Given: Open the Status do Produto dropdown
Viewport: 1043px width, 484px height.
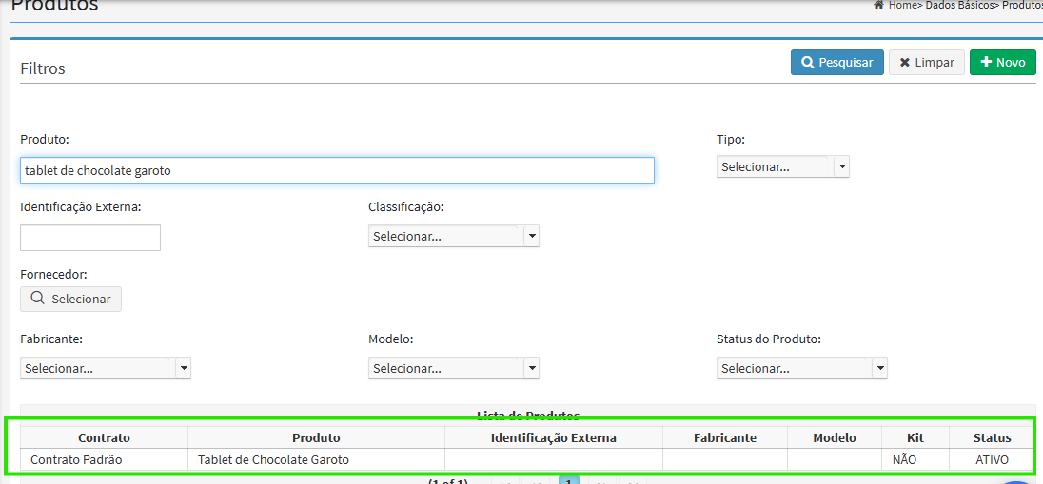Looking at the screenshot, I should click(x=801, y=368).
